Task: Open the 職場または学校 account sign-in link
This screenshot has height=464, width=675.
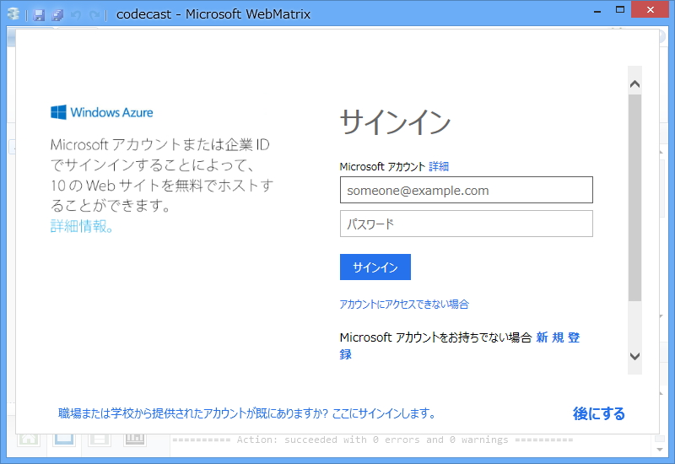Action: pyautogui.click(x=246, y=413)
